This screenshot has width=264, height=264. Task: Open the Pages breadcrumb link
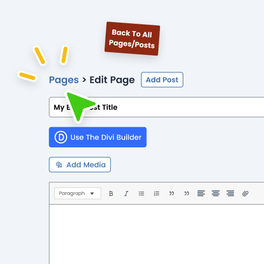pyautogui.click(x=64, y=80)
